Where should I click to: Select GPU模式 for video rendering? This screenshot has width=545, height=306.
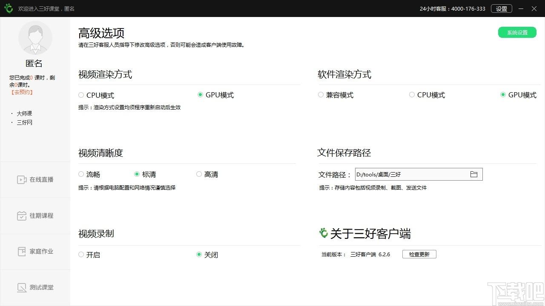point(216,95)
